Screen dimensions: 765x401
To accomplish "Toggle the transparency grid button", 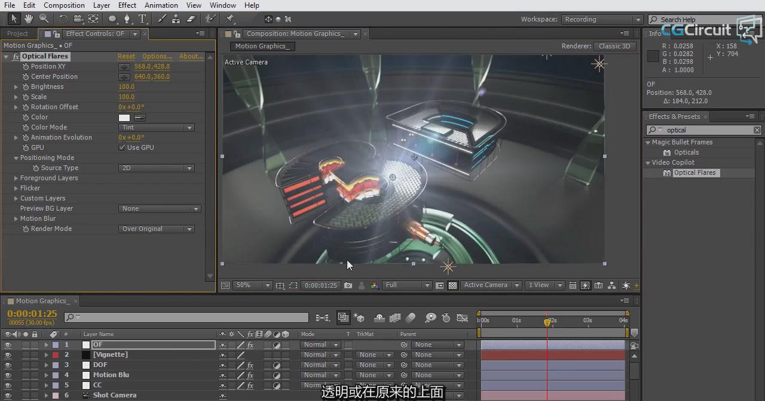I will tap(452, 285).
